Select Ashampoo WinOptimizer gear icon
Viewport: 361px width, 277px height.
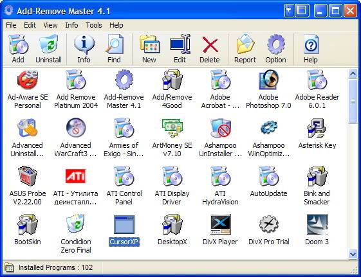[269, 127]
